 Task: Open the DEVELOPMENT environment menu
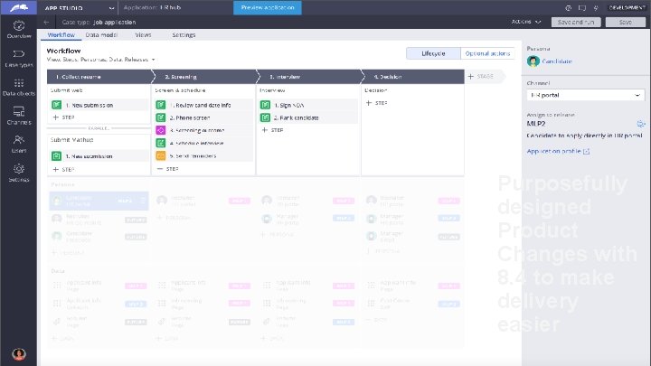tap(627, 8)
